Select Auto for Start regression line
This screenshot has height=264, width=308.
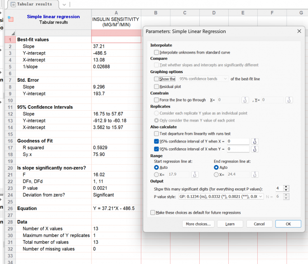pos(156,167)
